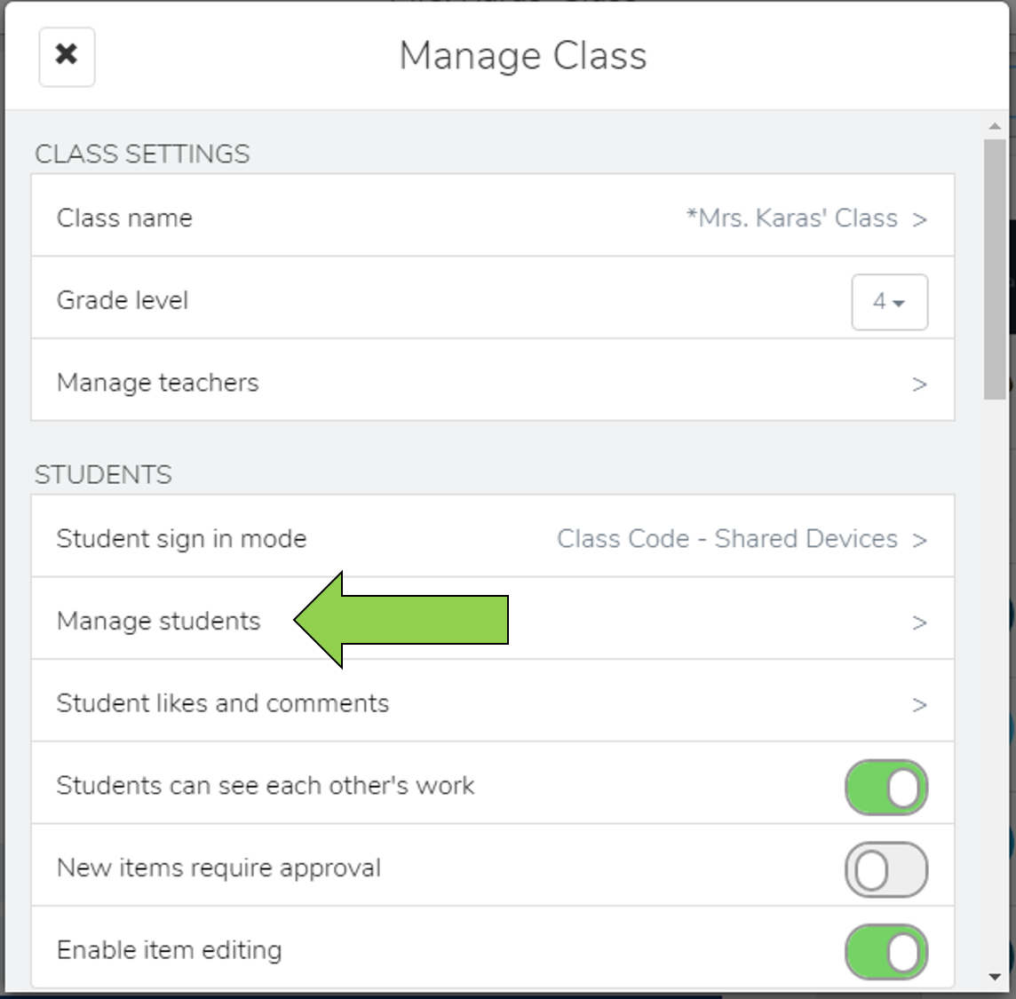Open Student sign in mode setting
Screen dimensions: 1016x999
coord(492,536)
